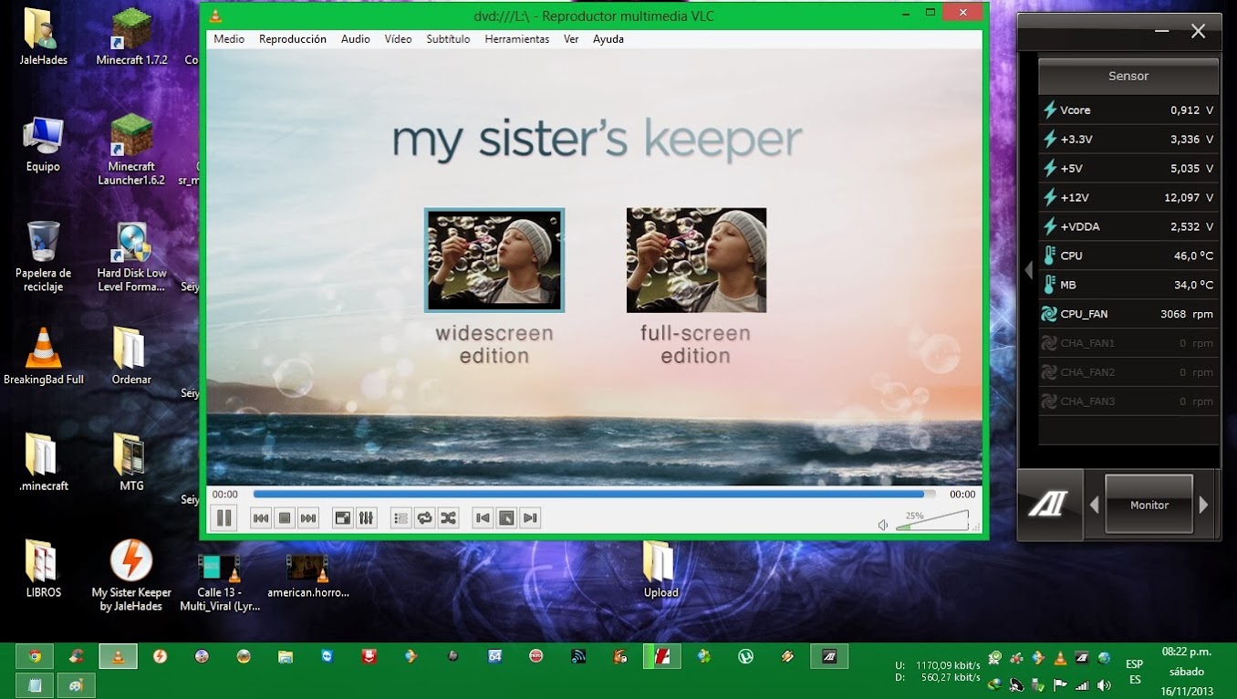Select the MB temperature row
The width and height of the screenshot is (1237, 699).
pyautogui.click(x=1128, y=285)
